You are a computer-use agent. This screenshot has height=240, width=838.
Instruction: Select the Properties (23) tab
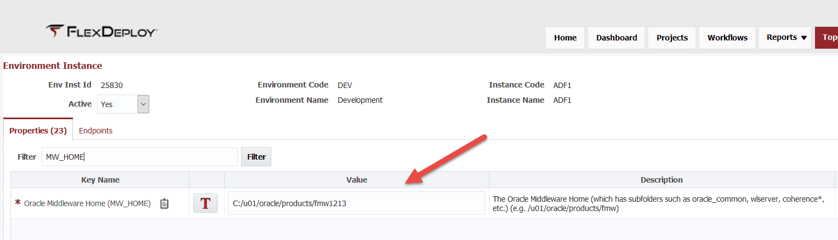pyautogui.click(x=38, y=131)
